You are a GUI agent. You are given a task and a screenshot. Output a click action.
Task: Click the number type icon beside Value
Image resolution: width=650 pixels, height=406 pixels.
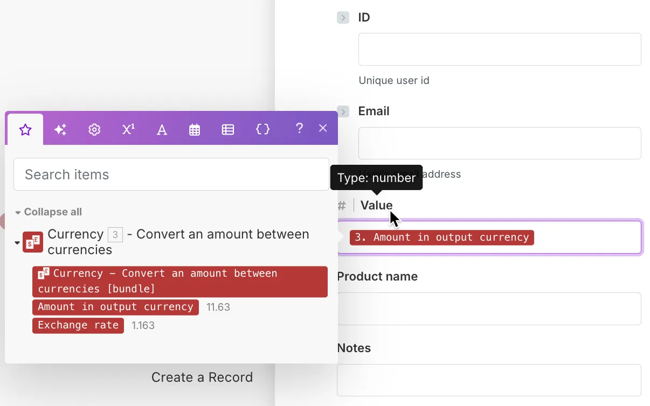[342, 205]
